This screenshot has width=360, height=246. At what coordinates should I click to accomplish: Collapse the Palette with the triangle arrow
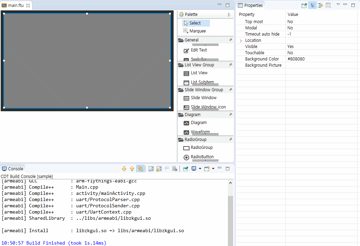click(229, 15)
